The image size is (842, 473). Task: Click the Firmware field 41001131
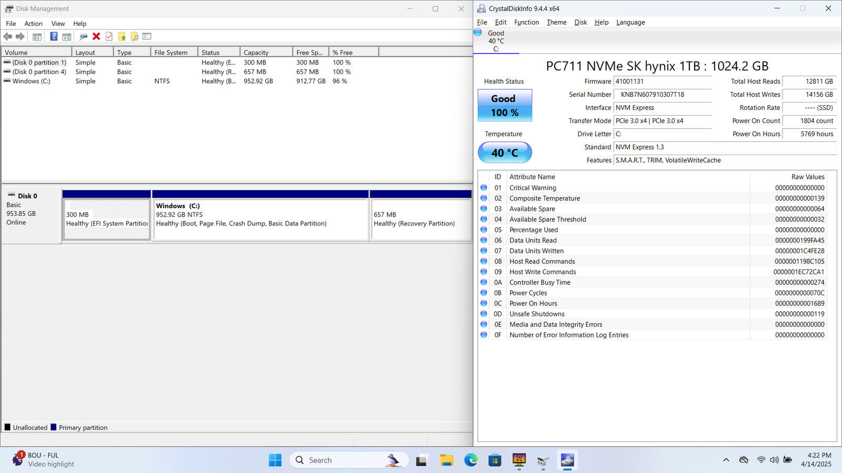click(x=663, y=81)
